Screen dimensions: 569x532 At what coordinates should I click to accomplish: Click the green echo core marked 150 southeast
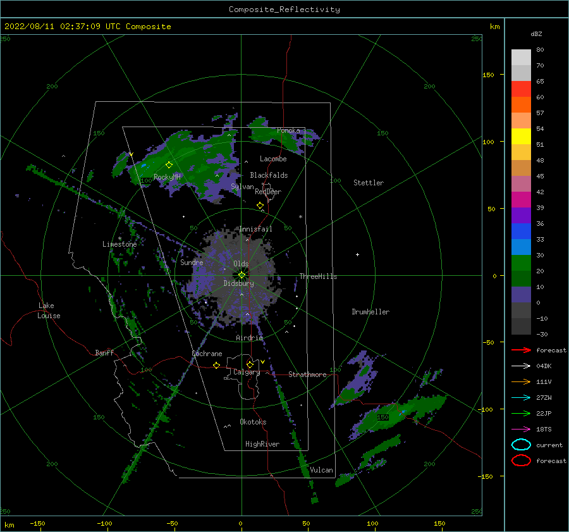[383, 418]
